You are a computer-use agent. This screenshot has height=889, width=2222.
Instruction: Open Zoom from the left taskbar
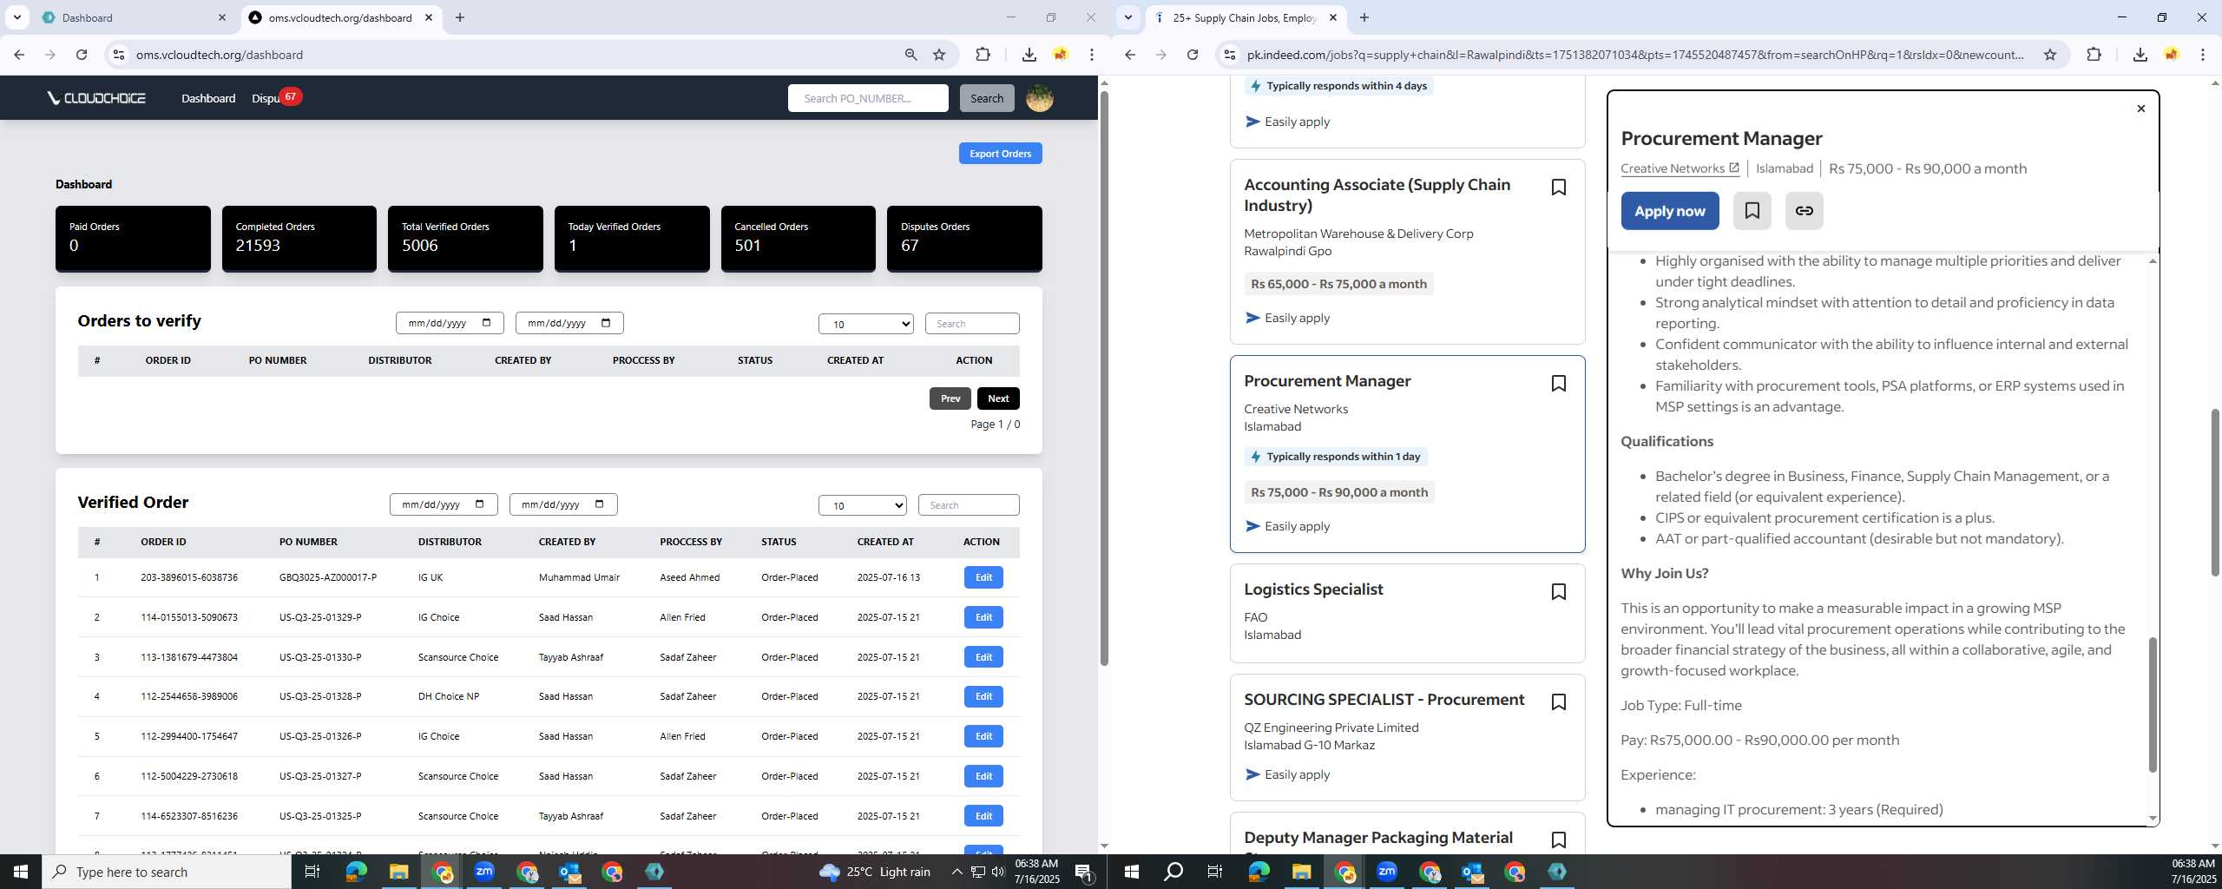pyautogui.click(x=484, y=872)
